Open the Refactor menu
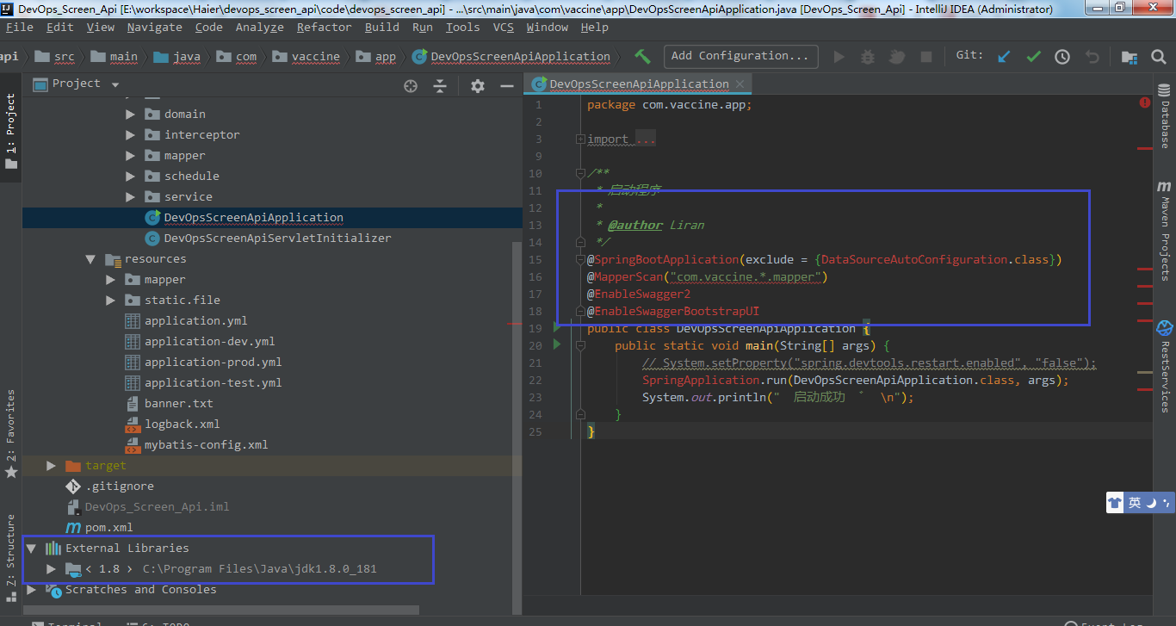Image resolution: width=1176 pixels, height=626 pixels. click(323, 27)
